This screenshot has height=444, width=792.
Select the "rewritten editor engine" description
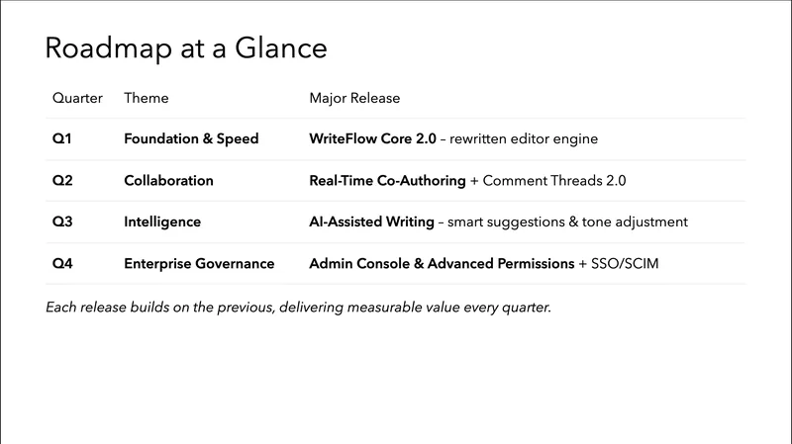point(525,139)
